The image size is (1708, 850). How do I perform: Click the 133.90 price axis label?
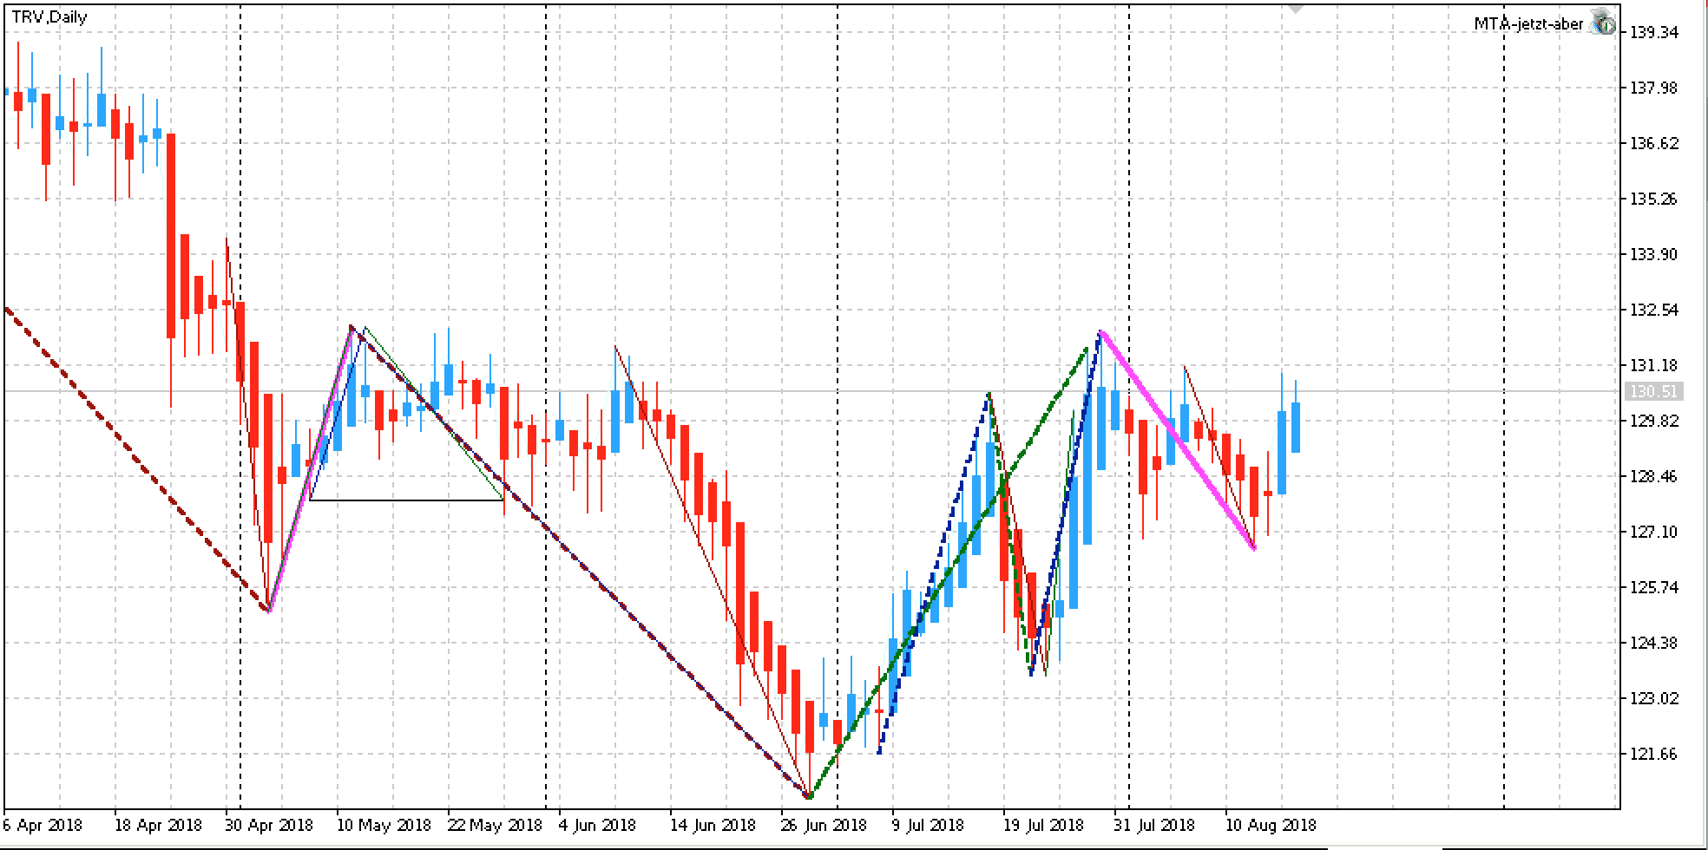tap(1654, 254)
